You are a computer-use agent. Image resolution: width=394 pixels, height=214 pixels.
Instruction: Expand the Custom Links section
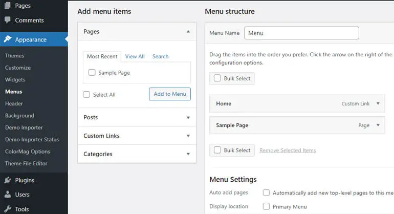[x=188, y=136]
